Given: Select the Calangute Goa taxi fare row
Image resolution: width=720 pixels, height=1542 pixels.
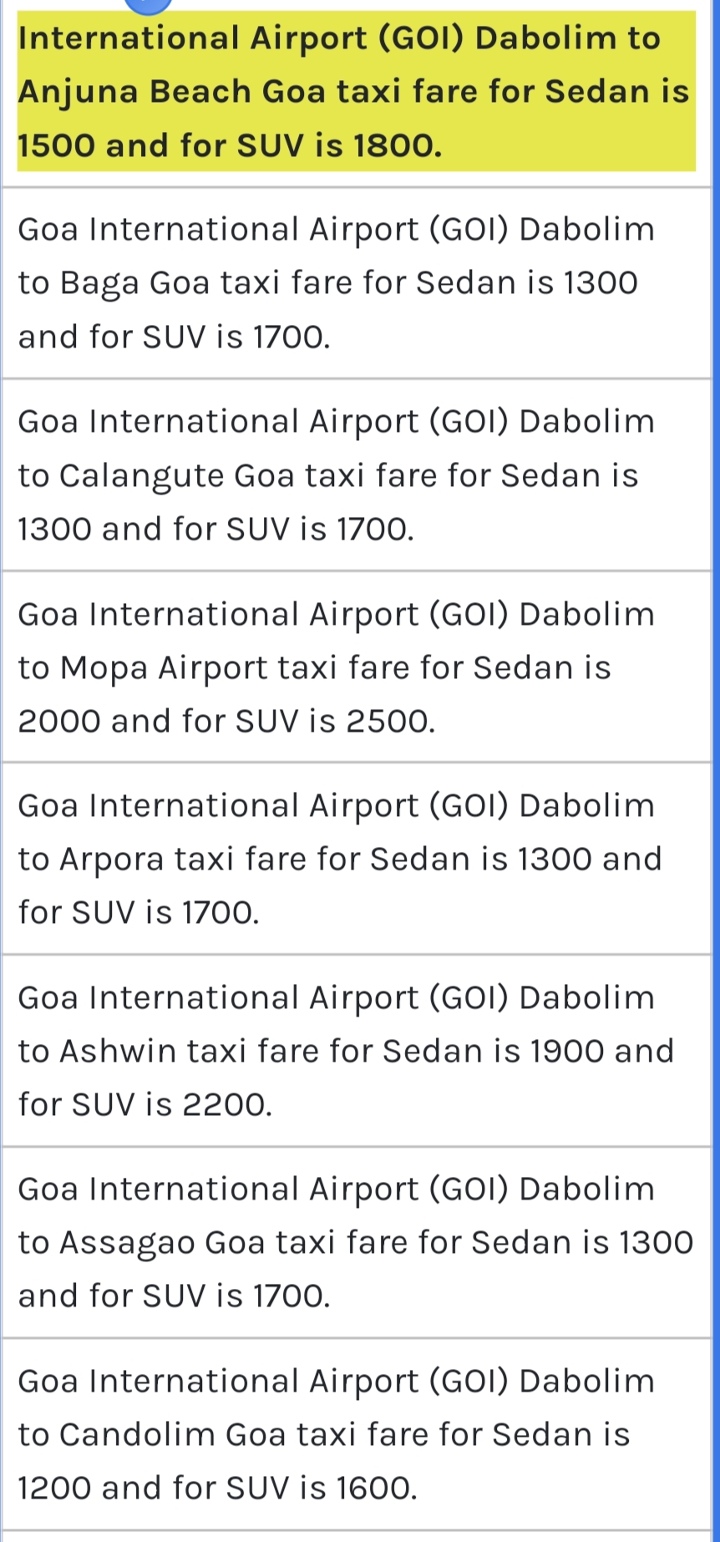Looking at the screenshot, I should (x=356, y=475).
